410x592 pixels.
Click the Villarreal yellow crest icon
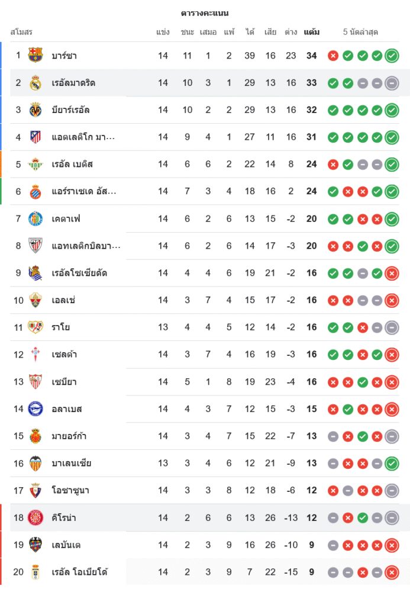pyautogui.click(x=35, y=110)
